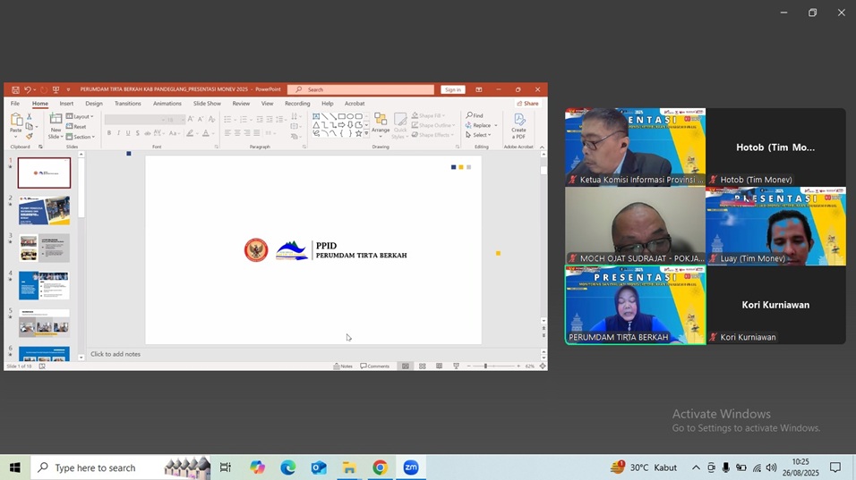Screen dimensions: 856x480
Task: Launch Outlook from taskbar
Action: [x=319, y=467]
